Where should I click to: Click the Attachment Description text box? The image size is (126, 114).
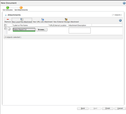tap(80, 31)
